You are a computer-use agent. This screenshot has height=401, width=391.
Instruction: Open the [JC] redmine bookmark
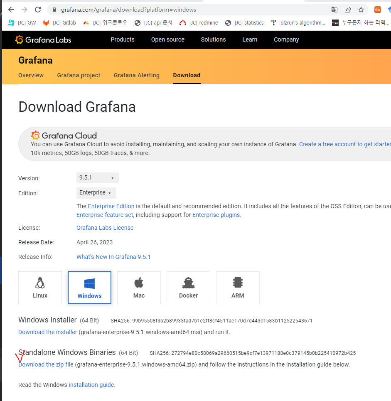(199, 23)
